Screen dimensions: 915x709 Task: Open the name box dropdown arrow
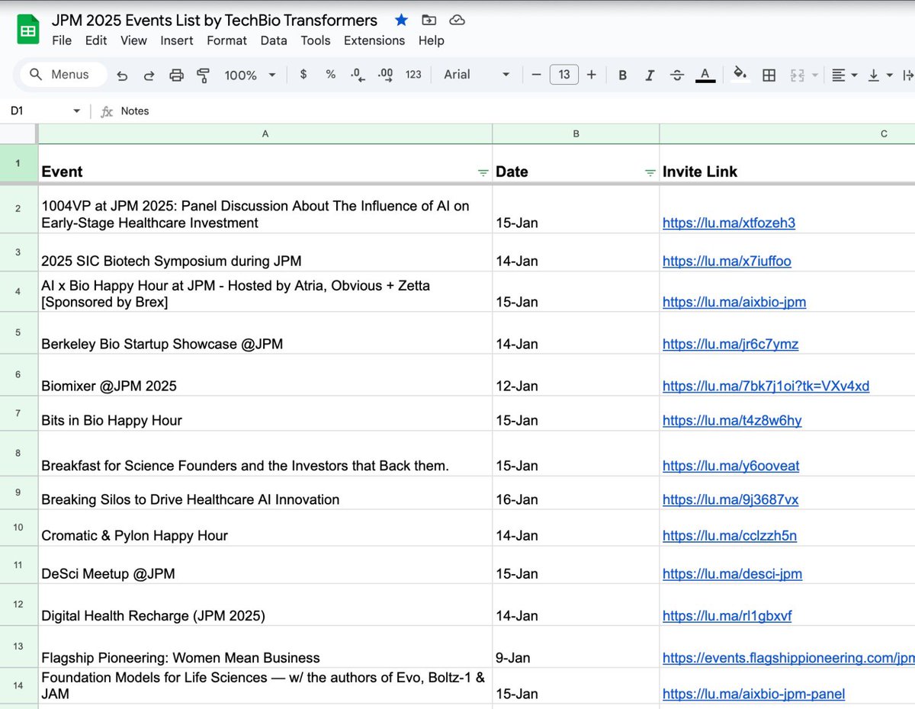[x=76, y=111]
